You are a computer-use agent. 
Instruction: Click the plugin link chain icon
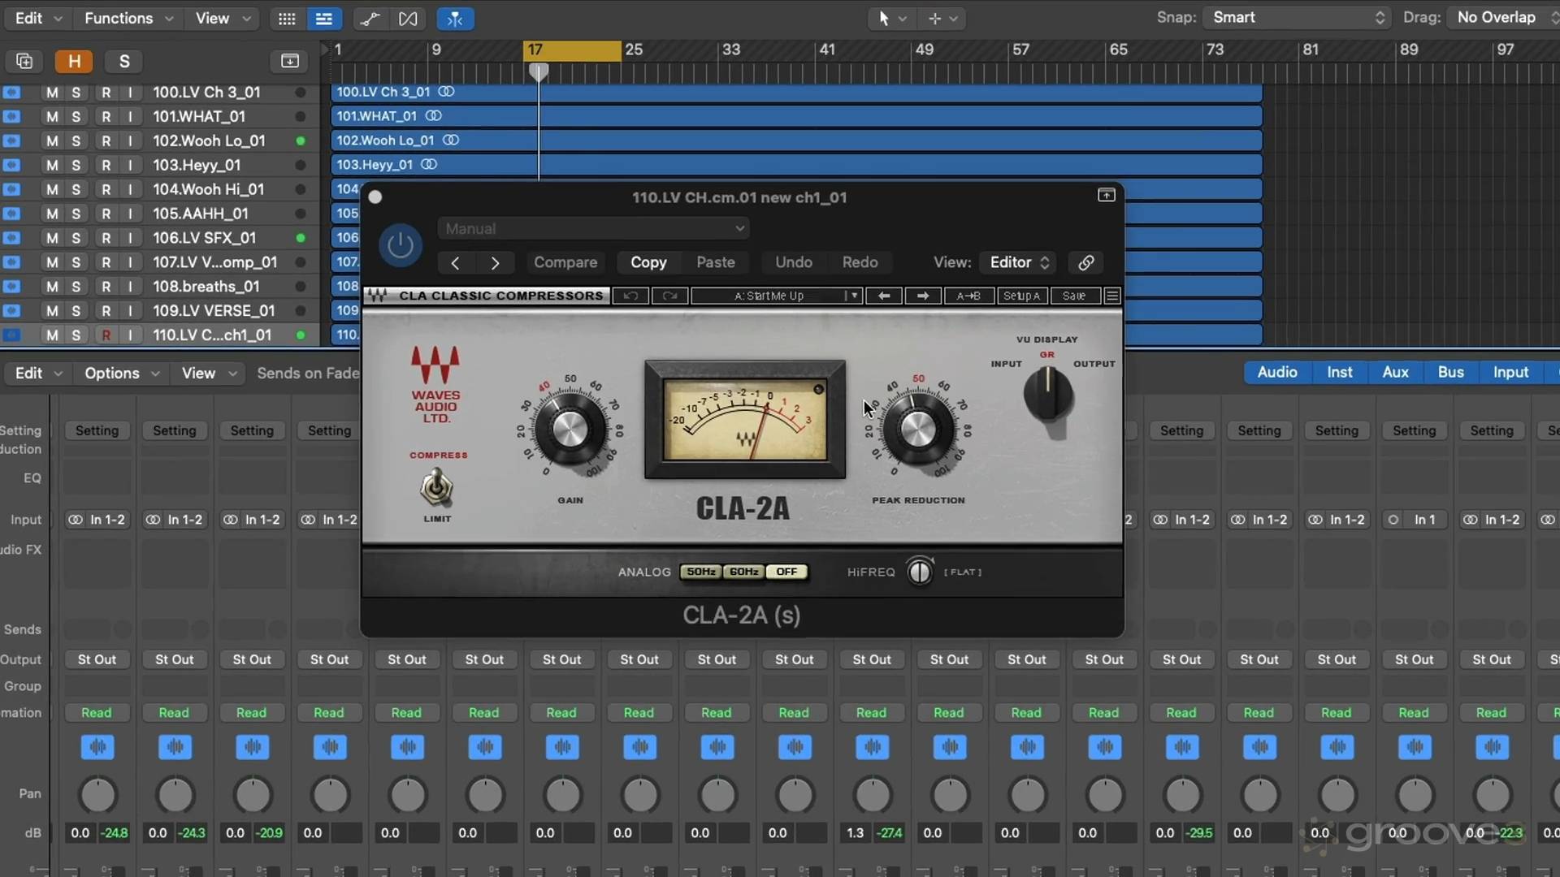(x=1085, y=262)
